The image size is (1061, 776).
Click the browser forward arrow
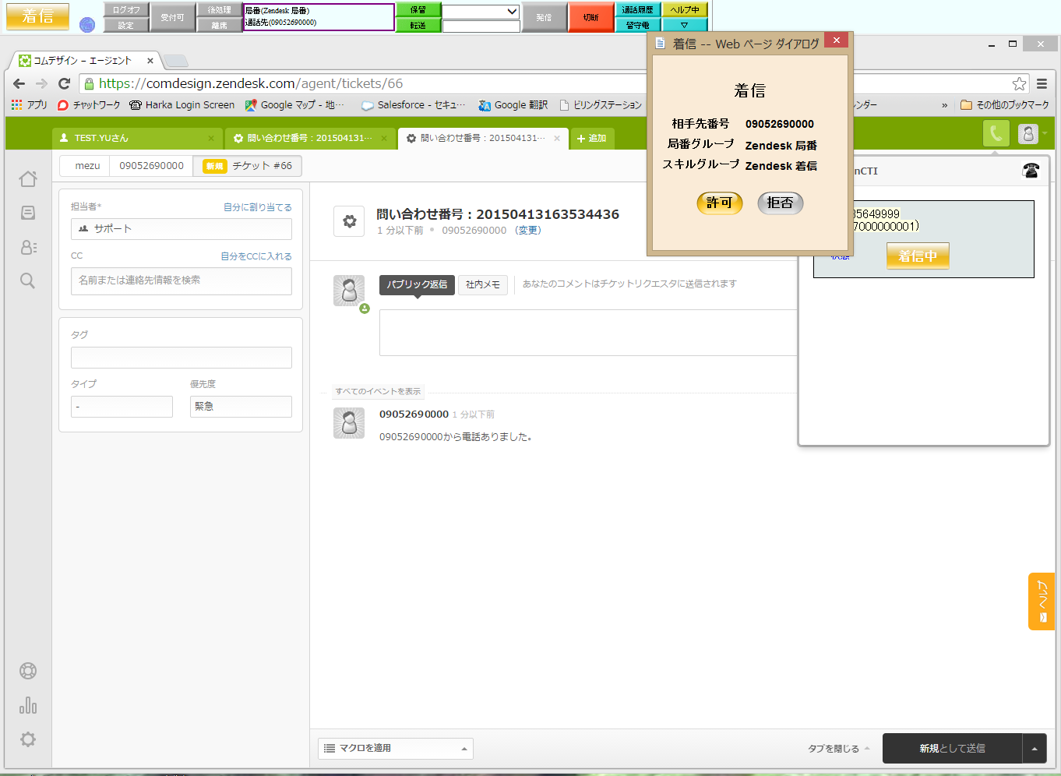point(42,83)
